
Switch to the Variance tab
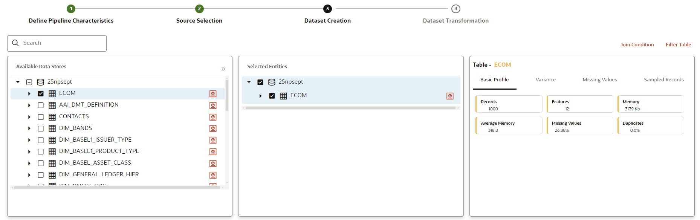(x=545, y=79)
